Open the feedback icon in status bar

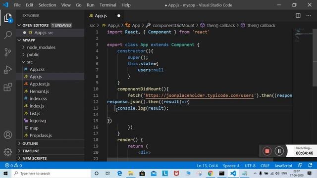[300, 166]
